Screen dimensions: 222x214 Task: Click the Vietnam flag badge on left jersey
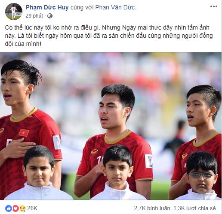pos(24,133)
